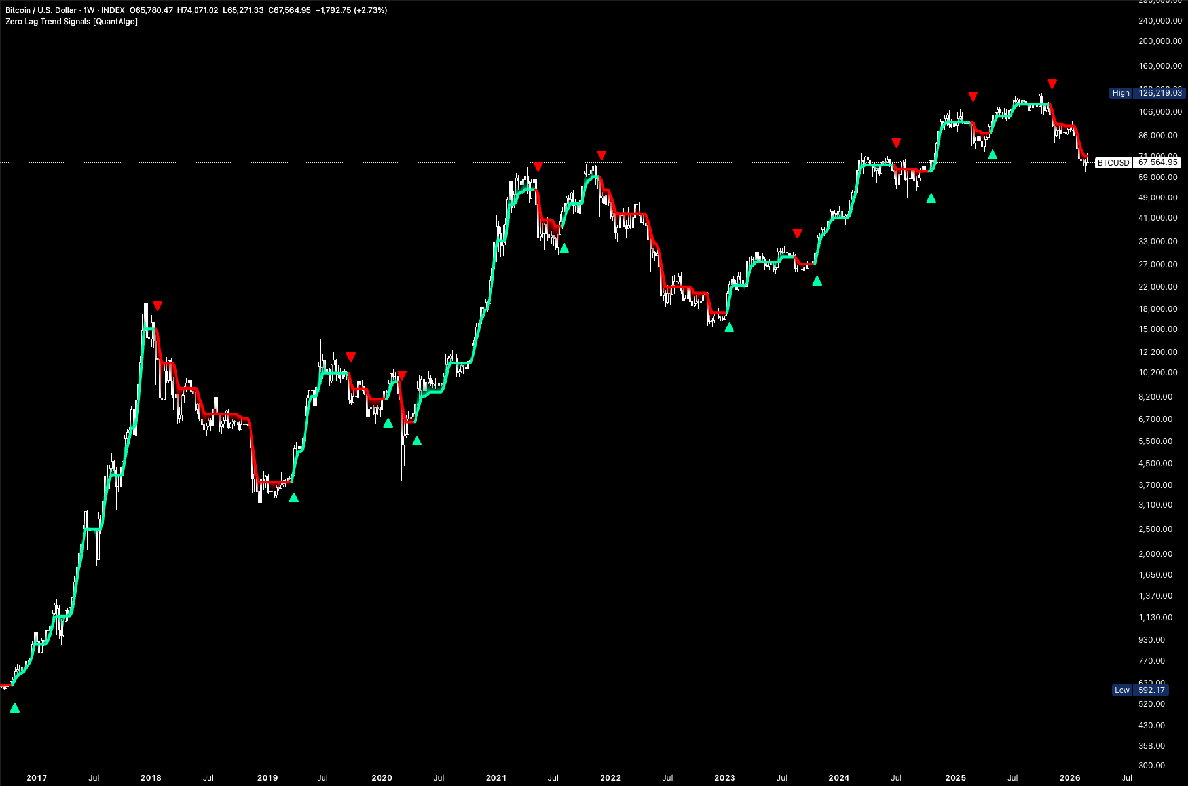Click the 770.00 price axis label
Image resolution: width=1188 pixels, height=786 pixels.
coord(1152,661)
